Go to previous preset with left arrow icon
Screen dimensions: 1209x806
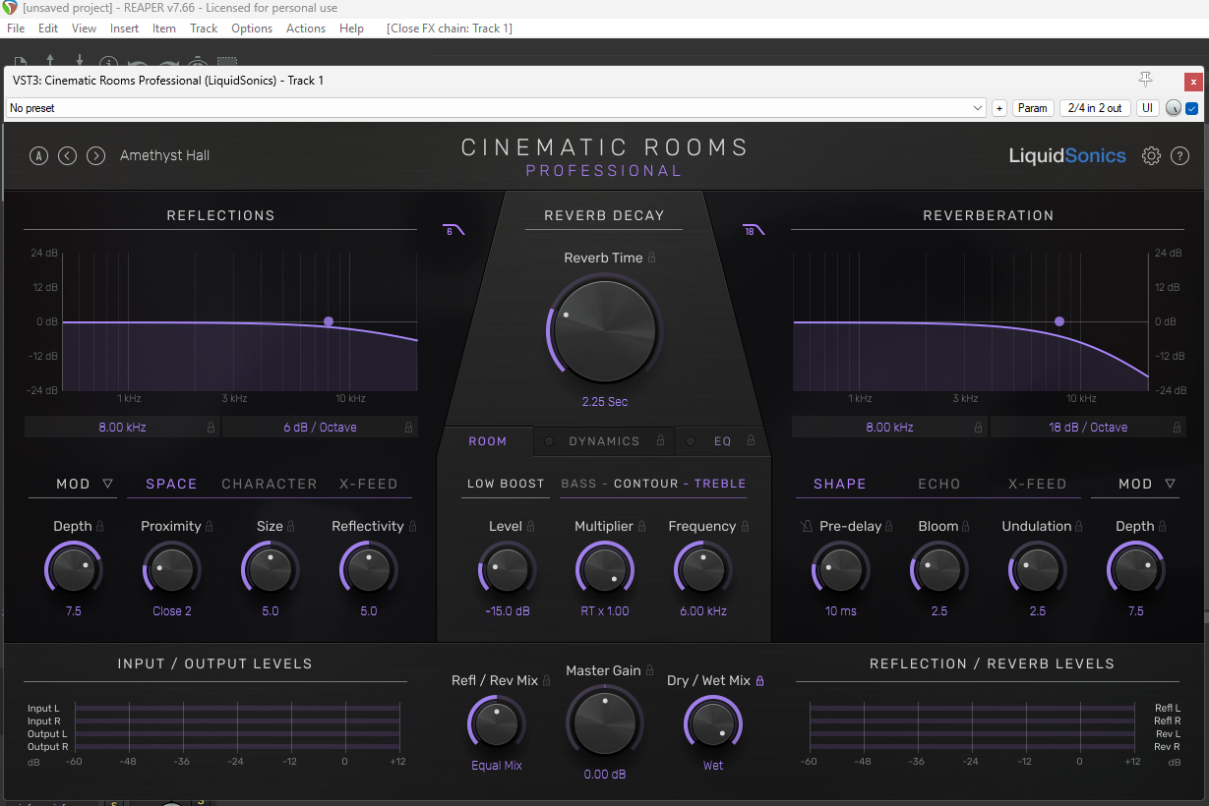[x=68, y=155]
